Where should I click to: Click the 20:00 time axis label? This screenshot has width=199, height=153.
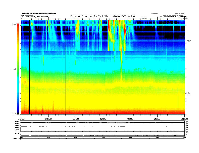click(157, 119)
